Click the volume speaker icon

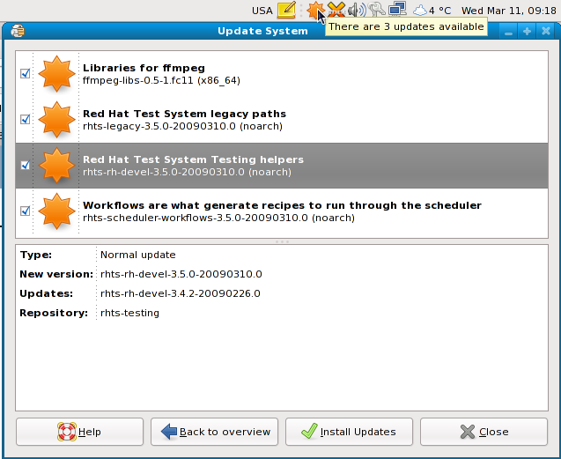click(x=357, y=11)
